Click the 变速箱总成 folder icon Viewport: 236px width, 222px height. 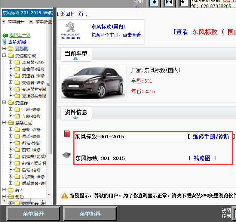pos(10,55)
